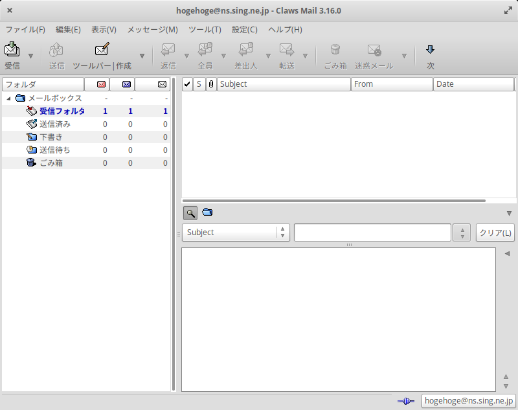Screen dimensions: 518x410
Task: Open the ヘルプ(H) menu
Action: click(285, 30)
